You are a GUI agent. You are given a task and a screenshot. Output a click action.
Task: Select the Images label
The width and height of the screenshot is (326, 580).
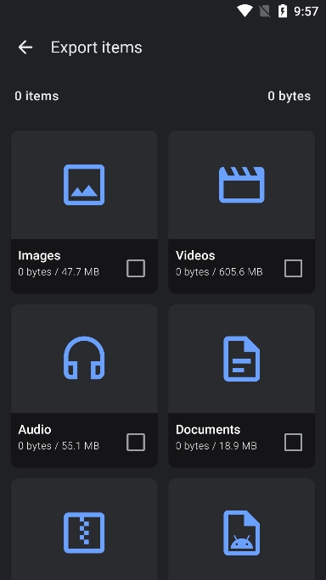pyautogui.click(x=39, y=255)
